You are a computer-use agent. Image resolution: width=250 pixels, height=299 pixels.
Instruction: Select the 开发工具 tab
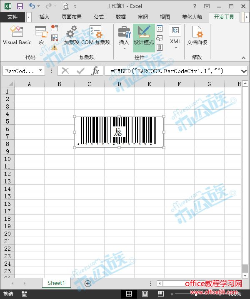[x=224, y=17]
